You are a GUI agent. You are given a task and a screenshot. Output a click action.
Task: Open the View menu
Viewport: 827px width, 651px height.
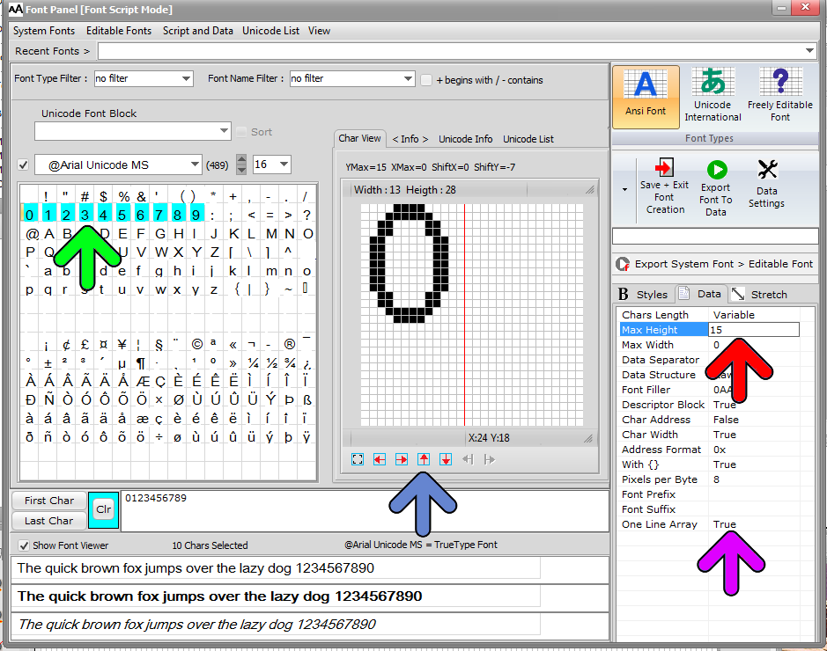[319, 31]
